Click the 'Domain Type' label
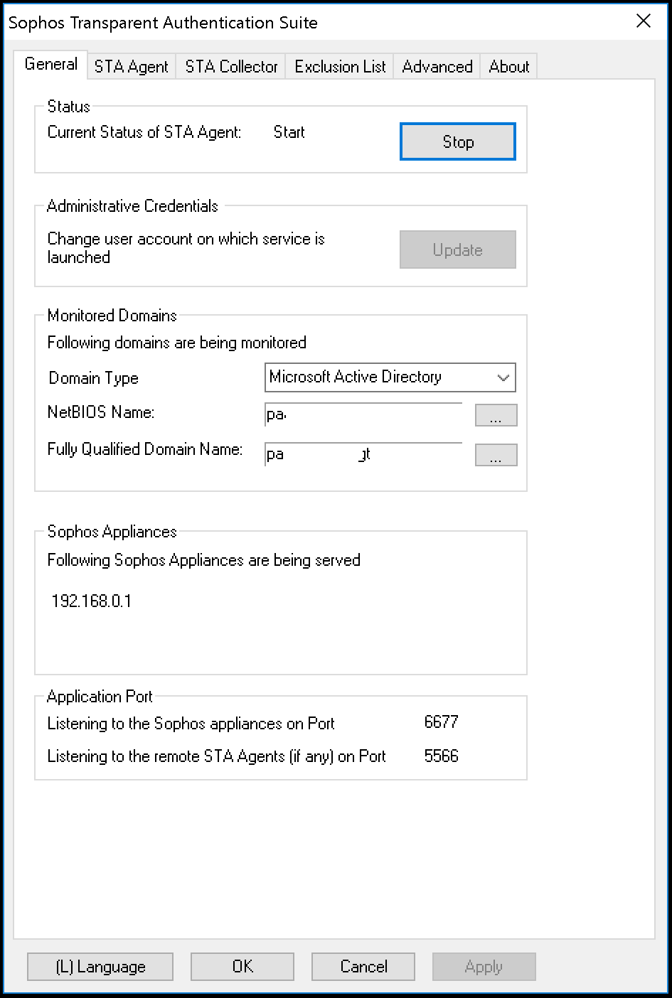The image size is (672, 998). [94, 378]
